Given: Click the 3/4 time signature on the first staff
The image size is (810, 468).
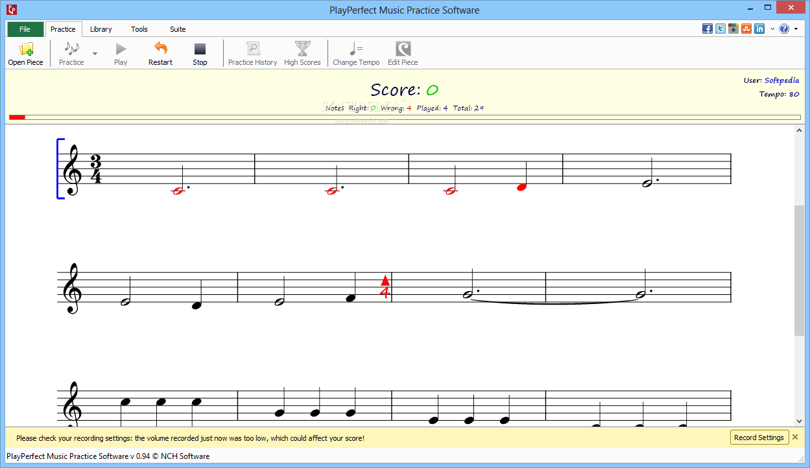Looking at the screenshot, I should pos(96,169).
